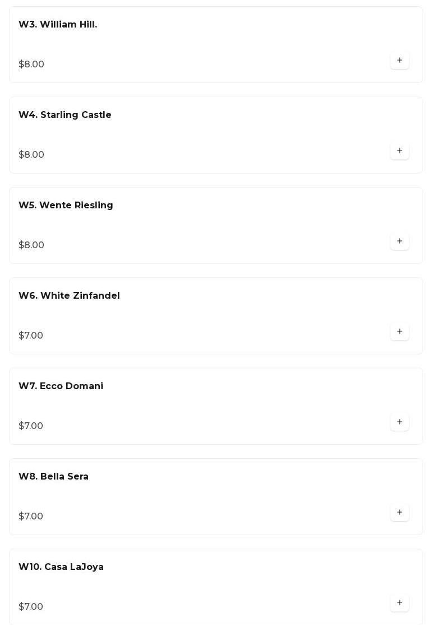Click the Ecco Domani menu card

coord(216,407)
